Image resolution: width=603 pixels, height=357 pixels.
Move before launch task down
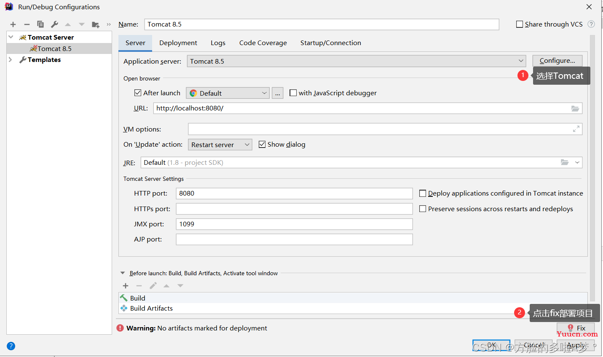180,286
